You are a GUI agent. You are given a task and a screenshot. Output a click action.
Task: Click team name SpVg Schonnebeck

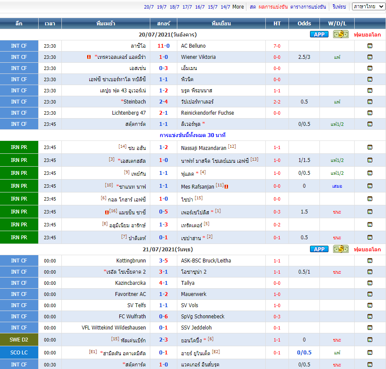pos(203,317)
